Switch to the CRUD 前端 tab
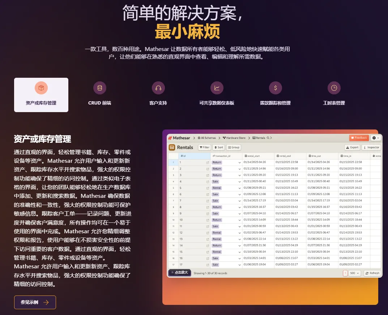This screenshot has height=315, width=388. coord(99,95)
